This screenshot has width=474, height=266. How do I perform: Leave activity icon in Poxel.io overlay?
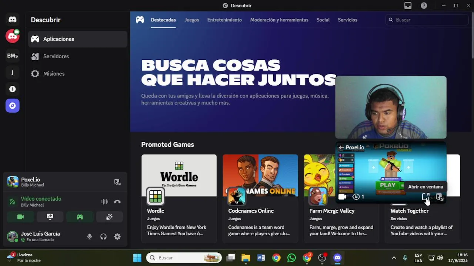[x=440, y=197]
